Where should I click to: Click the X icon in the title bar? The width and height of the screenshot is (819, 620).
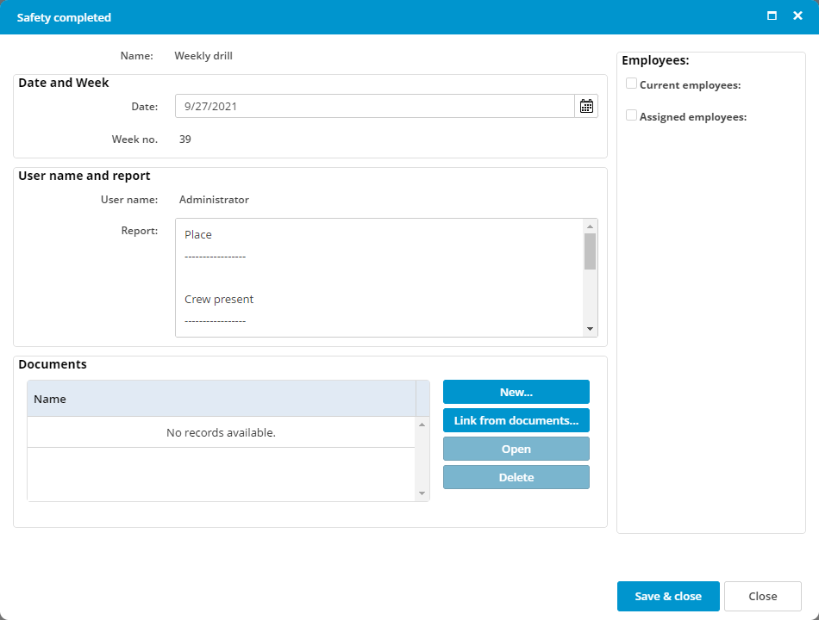point(797,16)
